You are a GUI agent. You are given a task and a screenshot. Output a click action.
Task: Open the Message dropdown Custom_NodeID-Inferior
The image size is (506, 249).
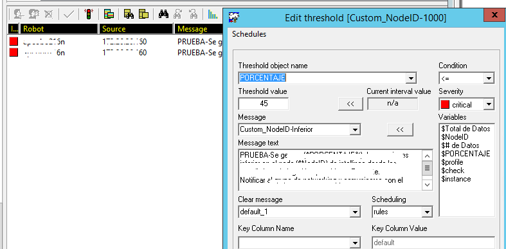pos(355,130)
